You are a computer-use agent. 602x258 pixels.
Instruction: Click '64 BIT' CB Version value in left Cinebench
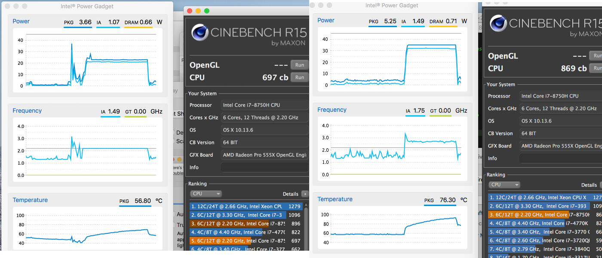(265, 142)
